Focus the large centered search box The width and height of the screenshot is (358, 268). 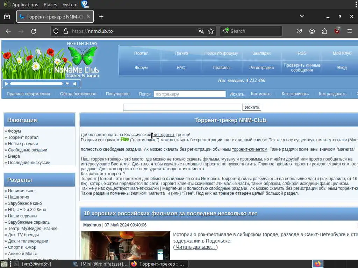coord(182,107)
